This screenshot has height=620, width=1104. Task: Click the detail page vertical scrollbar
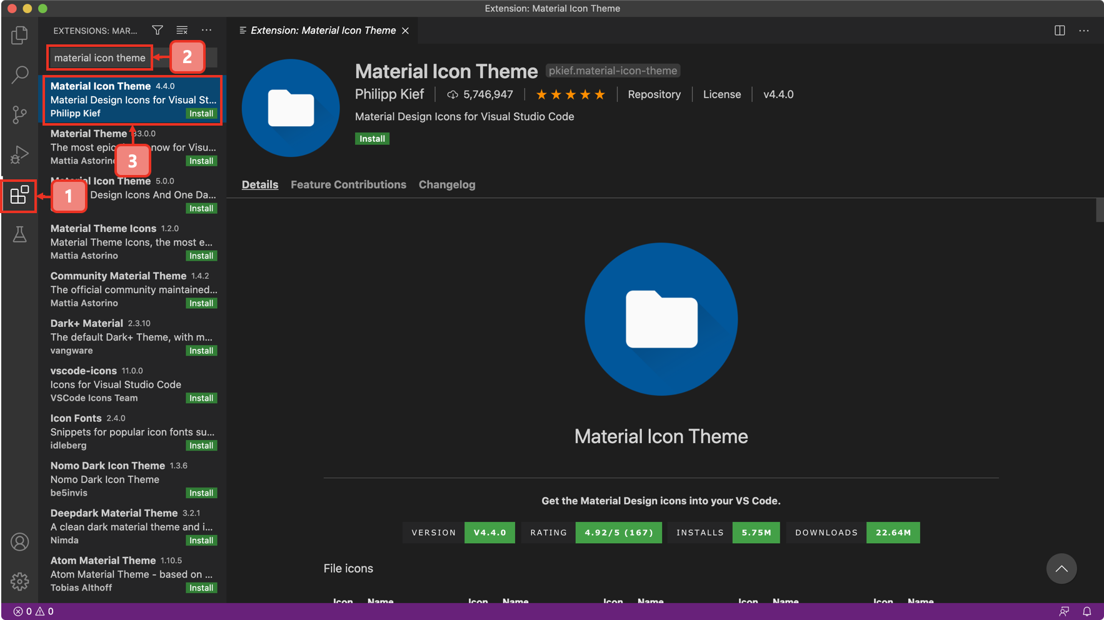(x=1100, y=210)
